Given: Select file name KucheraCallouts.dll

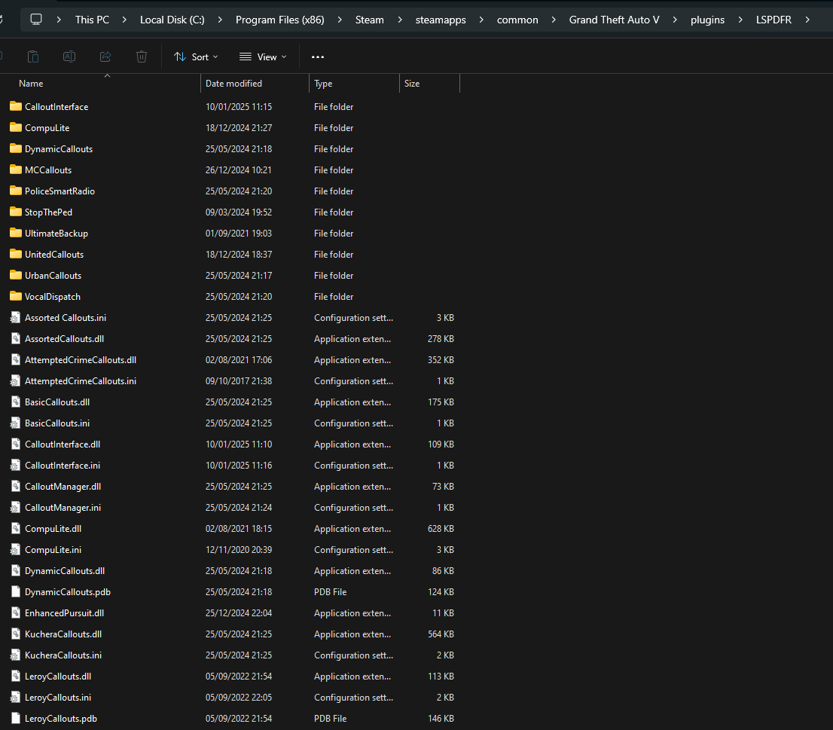Looking at the screenshot, I should tap(63, 634).
